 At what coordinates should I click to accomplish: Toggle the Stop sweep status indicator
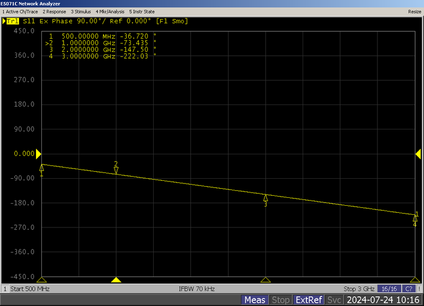pos(281,300)
